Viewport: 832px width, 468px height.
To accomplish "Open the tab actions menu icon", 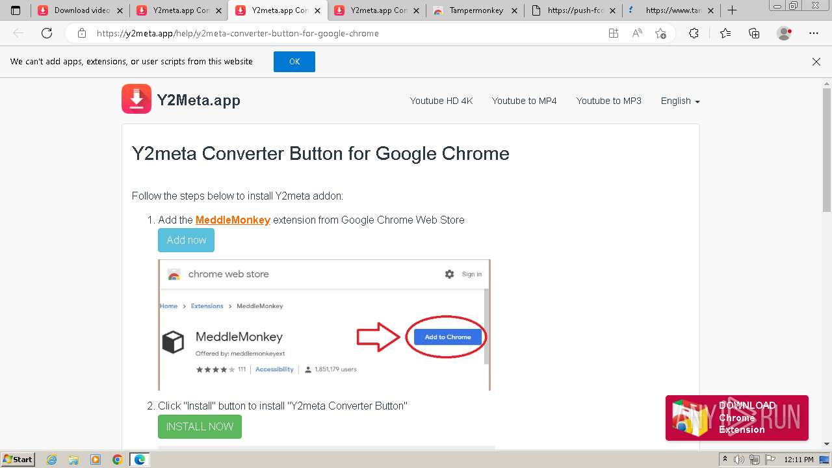I will click(16, 10).
